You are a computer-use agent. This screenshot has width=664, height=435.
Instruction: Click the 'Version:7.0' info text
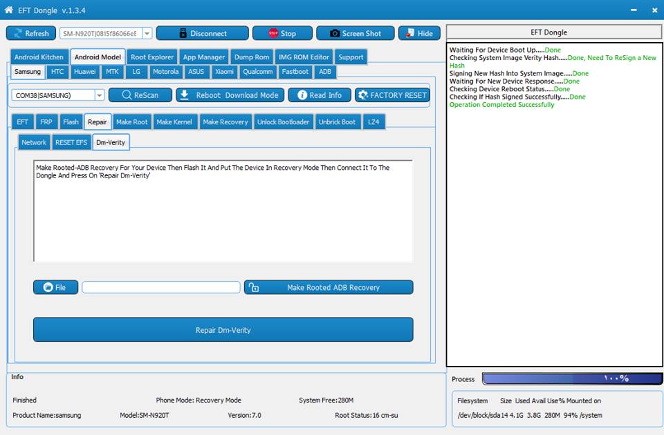244,416
